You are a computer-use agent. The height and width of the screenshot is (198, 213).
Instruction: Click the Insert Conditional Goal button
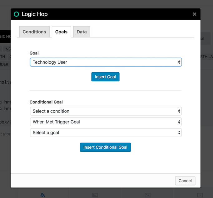click(106, 147)
